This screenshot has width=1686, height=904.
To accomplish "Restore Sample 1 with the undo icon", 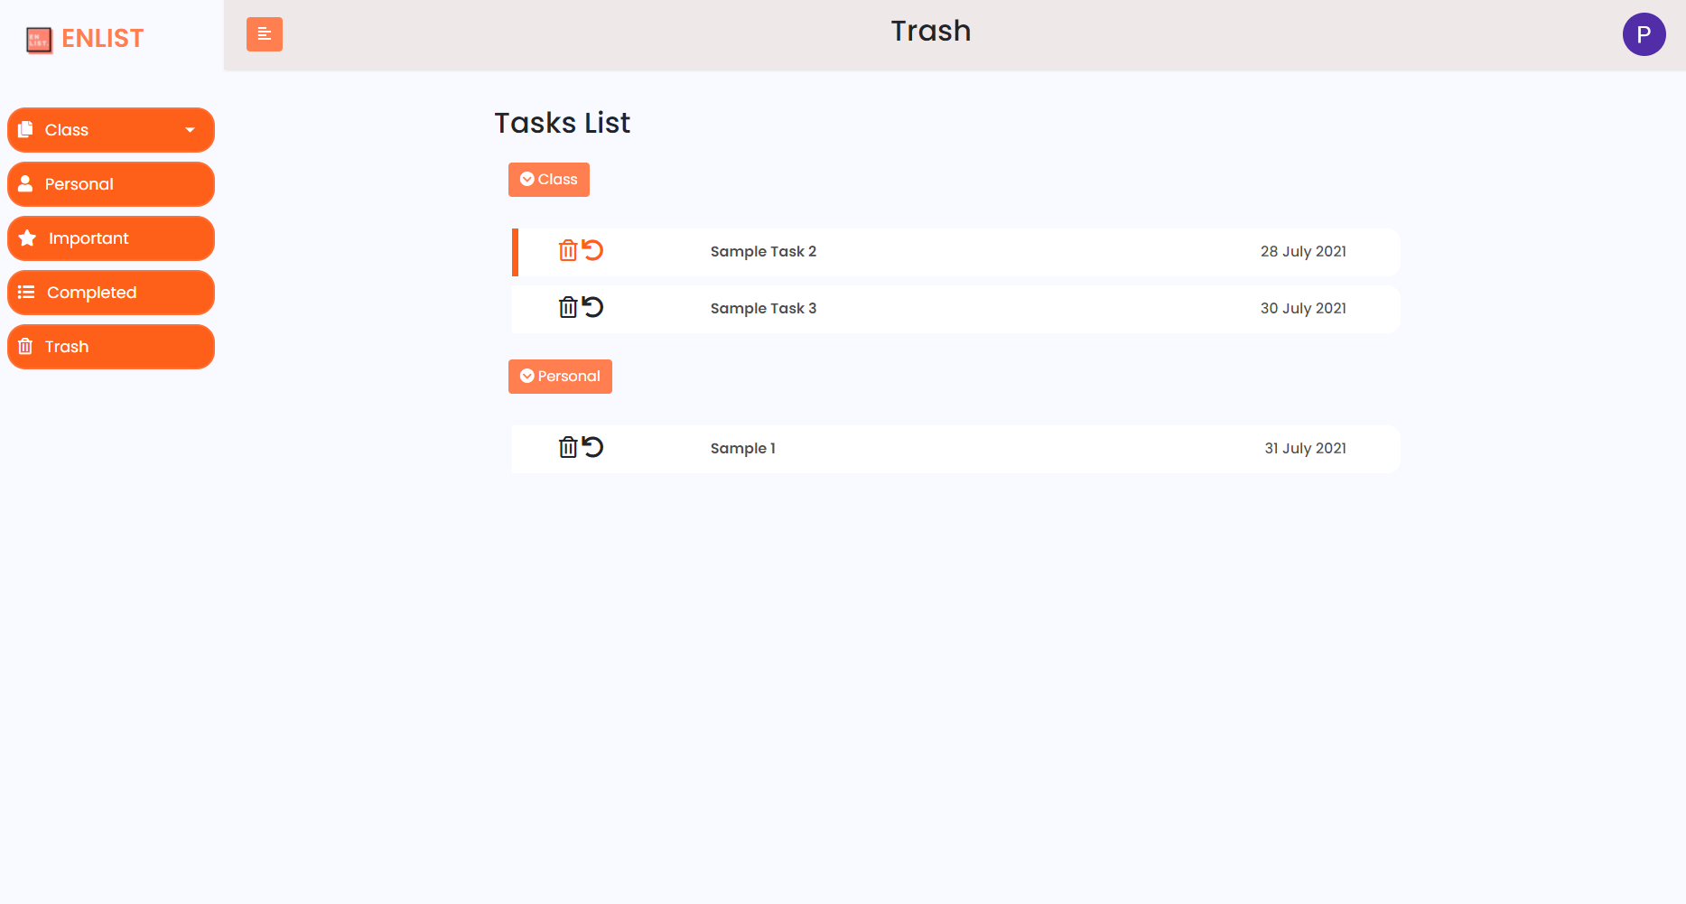I will [592, 447].
